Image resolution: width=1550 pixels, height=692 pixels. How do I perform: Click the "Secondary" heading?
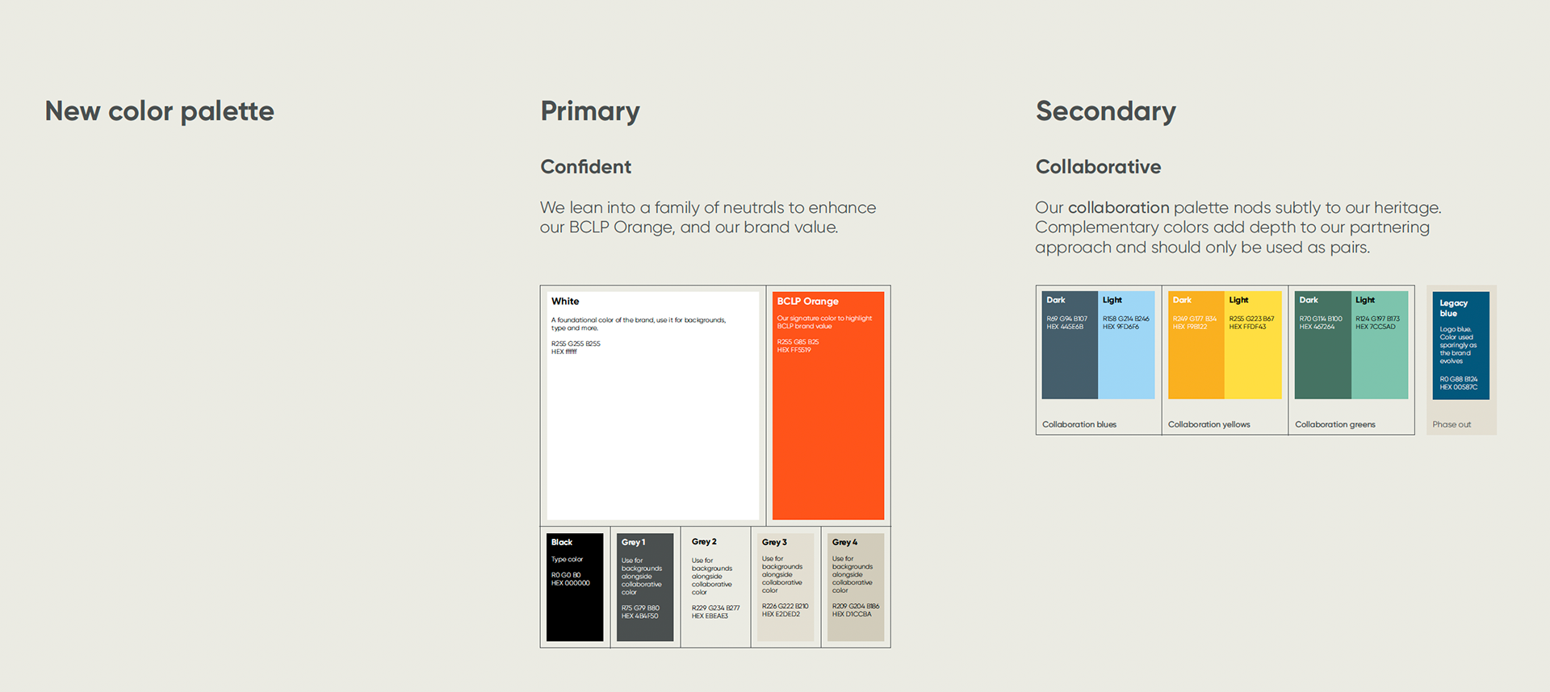[x=1106, y=111]
